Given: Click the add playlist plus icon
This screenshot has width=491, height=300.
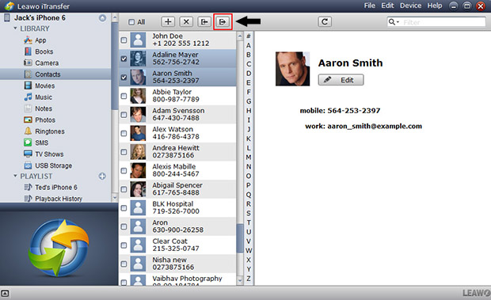Looking at the screenshot, I should 102,176.
